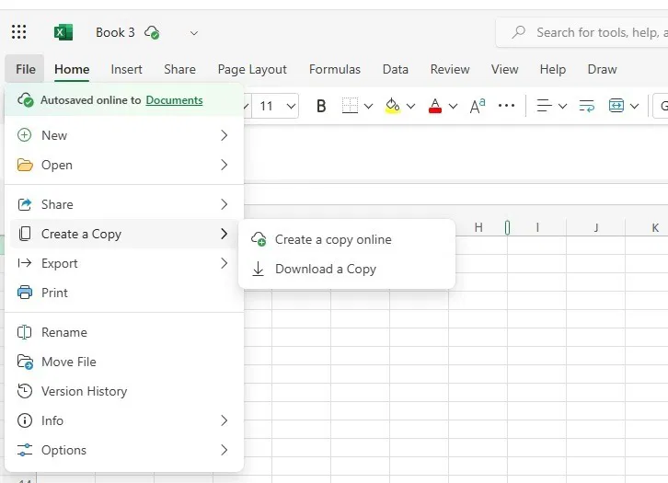
Task: Click the merge cells icon
Action: (616, 106)
